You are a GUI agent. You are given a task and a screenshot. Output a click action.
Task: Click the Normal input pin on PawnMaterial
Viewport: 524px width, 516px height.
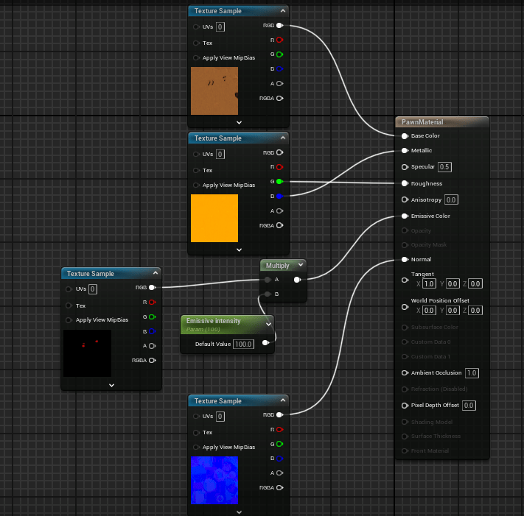click(x=405, y=260)
